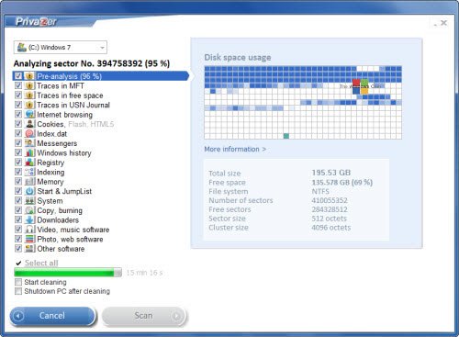Screen dimensions: 459x337
Task: Click the Index.dat target icon
Action: [x=29, y=133]
